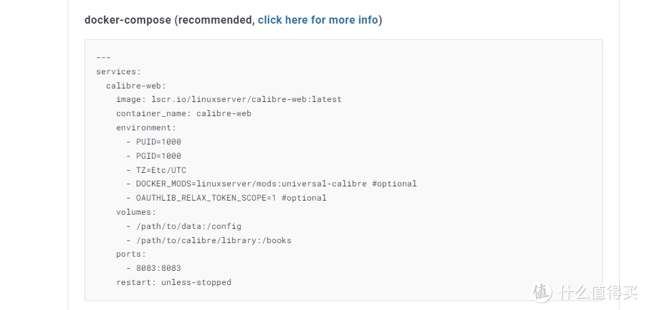Click the /path/to/data:/config volume line
The width and height of the screenshot is (645, 310).
(x=184, y=226)
